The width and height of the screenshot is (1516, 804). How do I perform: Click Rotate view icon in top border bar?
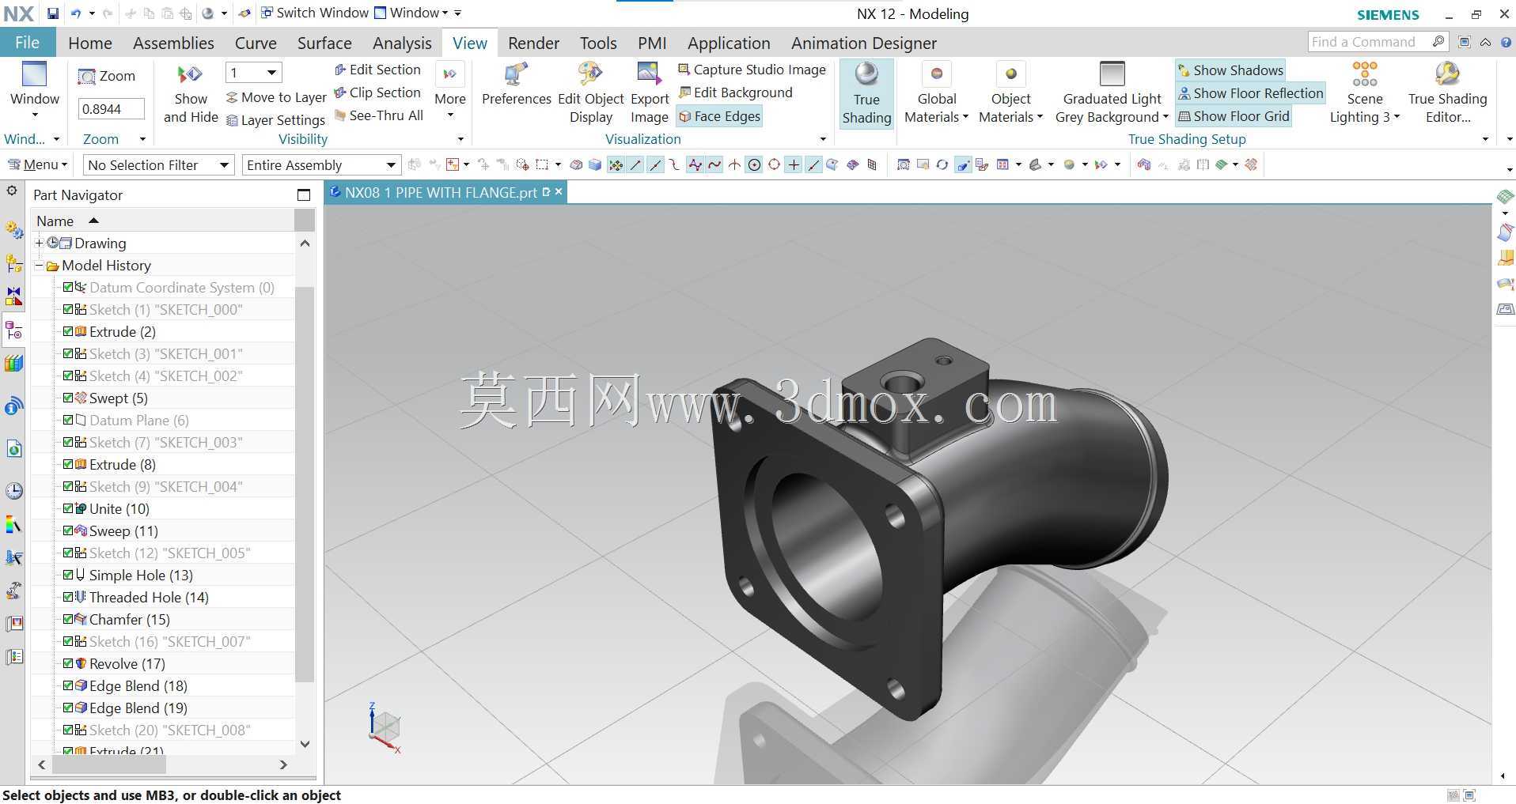point(942,164)
